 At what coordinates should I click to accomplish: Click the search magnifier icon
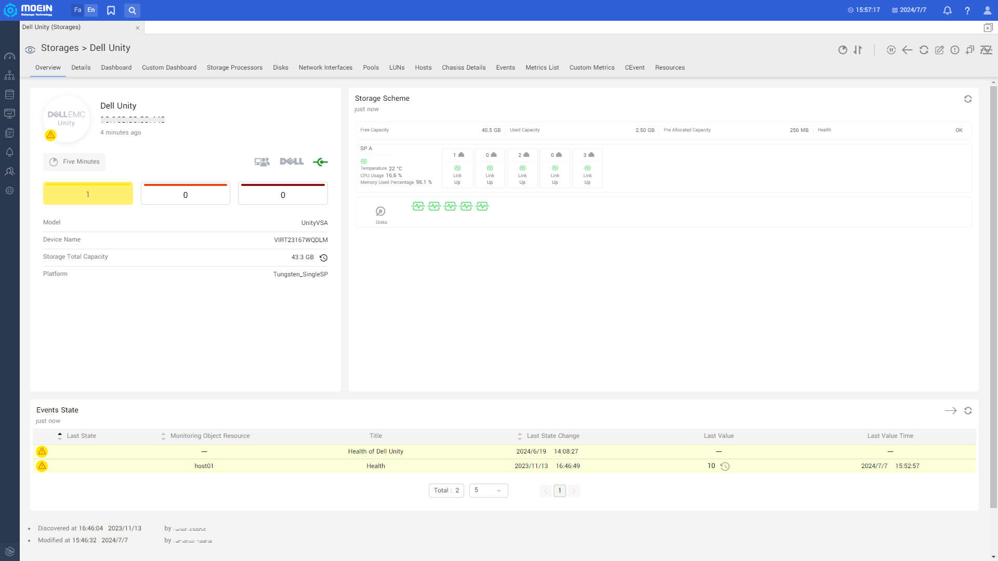(132, 10)
